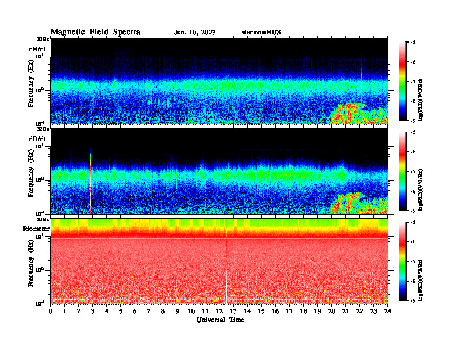Click the "station=HUS" label

pyautogui.click(x=261, y=33)
